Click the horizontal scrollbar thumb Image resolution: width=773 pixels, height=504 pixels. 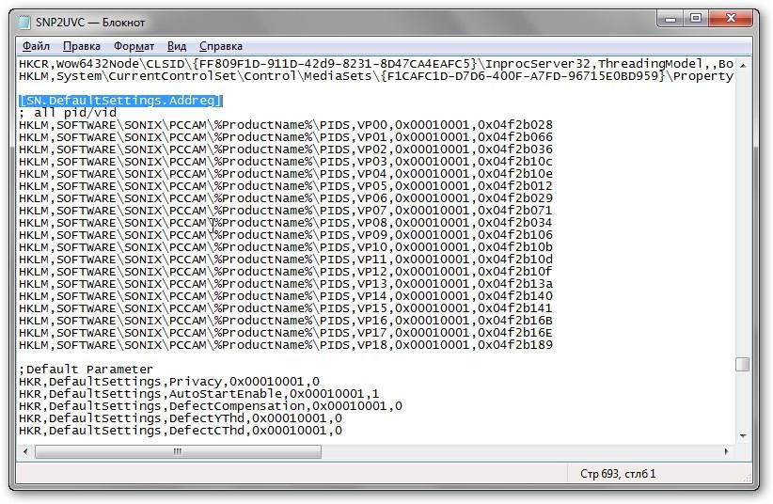(177, 451)
